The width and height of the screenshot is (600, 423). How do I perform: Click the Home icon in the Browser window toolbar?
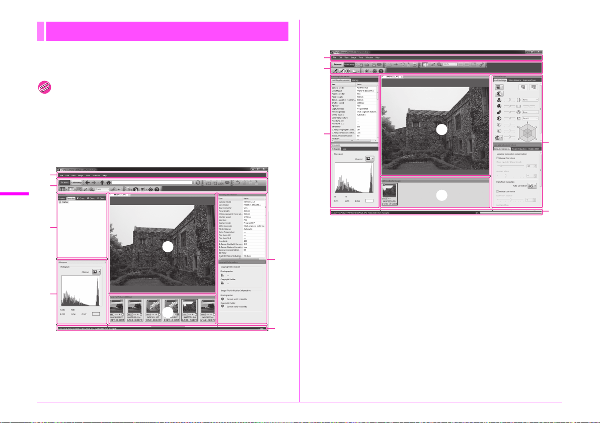(109, 183)
